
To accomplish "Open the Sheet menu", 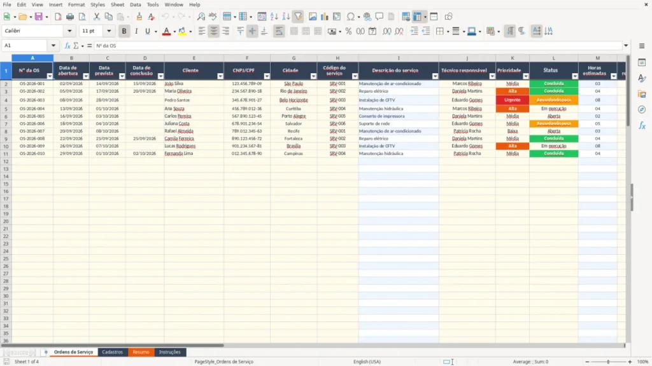I will click(x=117, y=4).
